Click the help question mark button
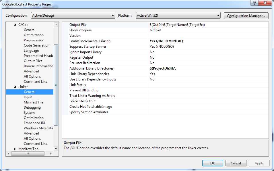Viewport: 274px width, 171px height. coord(254,3)
